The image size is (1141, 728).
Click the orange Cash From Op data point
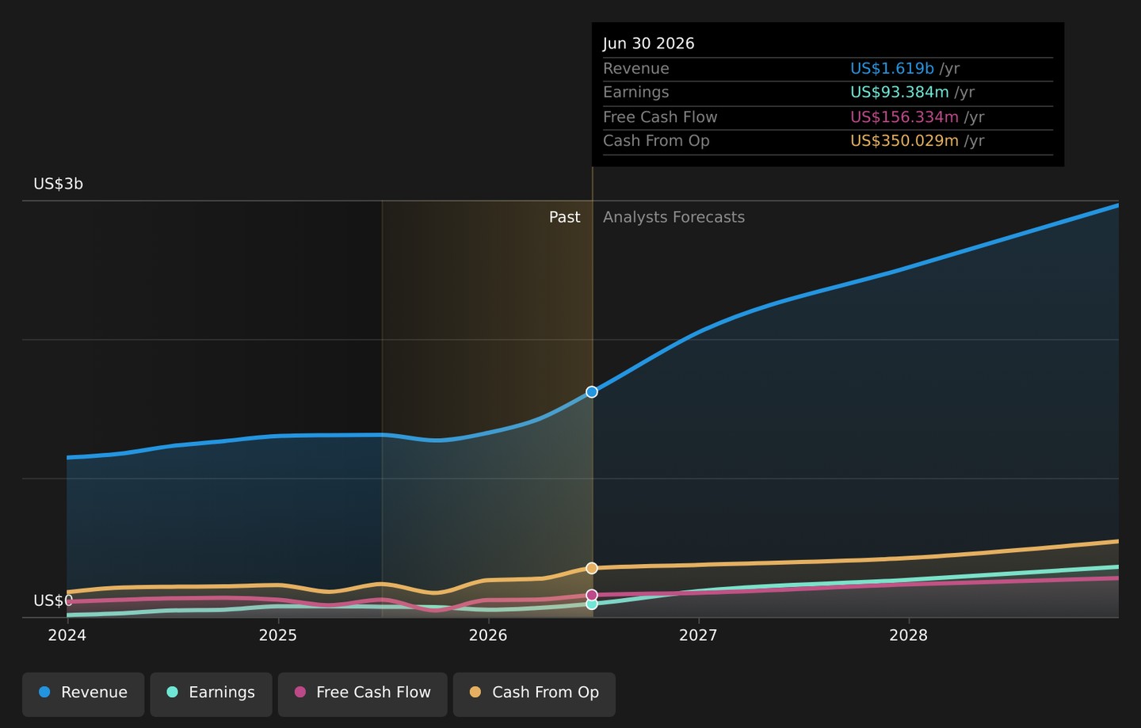(592, 568)
